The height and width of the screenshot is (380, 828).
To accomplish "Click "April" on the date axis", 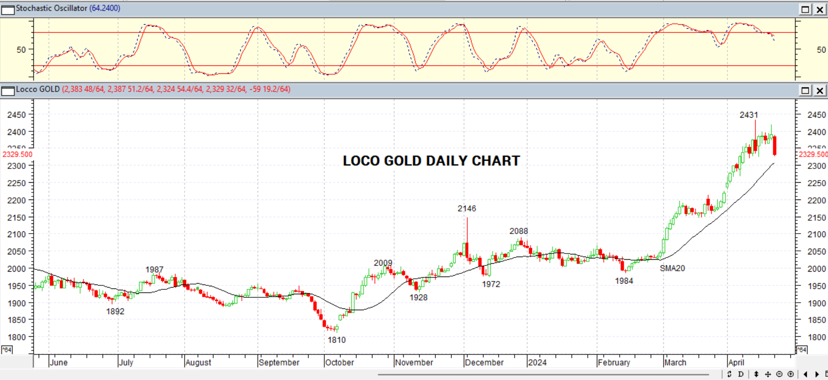I will pyautogui.click(x=736, y=363).
